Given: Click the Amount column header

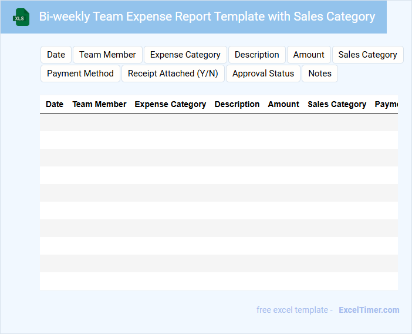Looking at the screenshot, I should coord(283,104).
